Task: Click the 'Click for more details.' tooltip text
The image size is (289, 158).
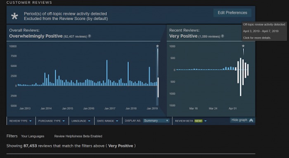Action: click(x=257, y=38)
